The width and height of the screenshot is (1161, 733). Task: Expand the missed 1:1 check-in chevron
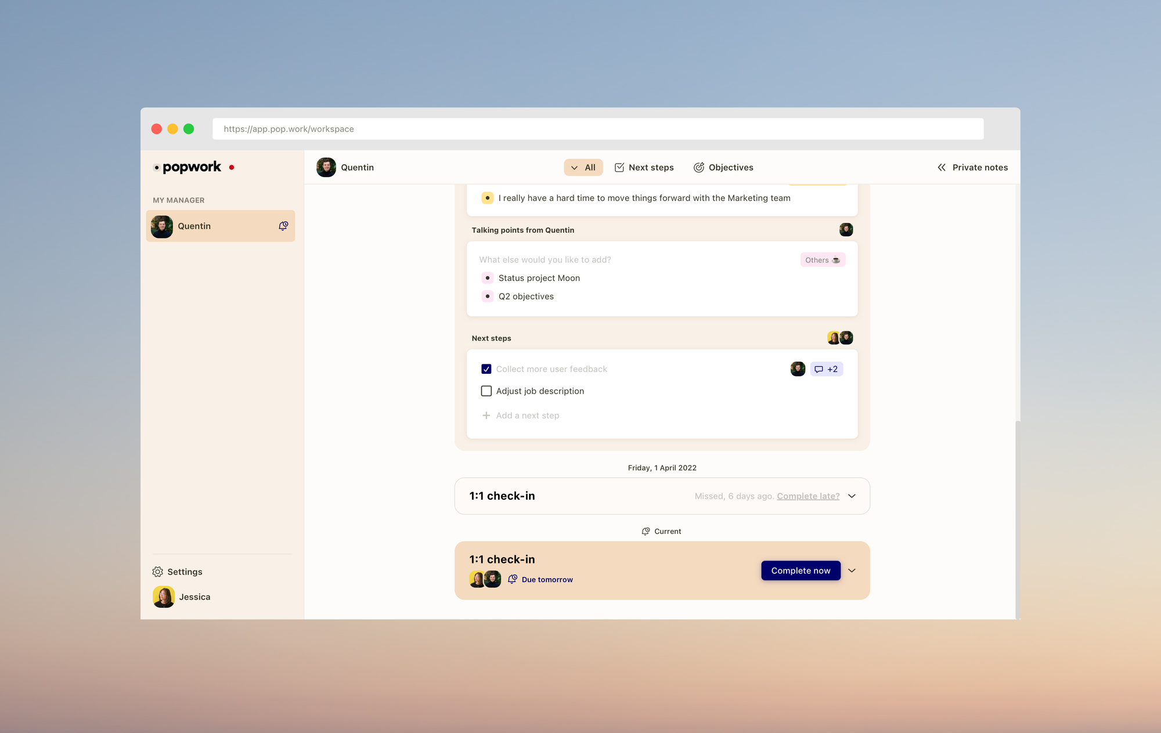[852, 496]
